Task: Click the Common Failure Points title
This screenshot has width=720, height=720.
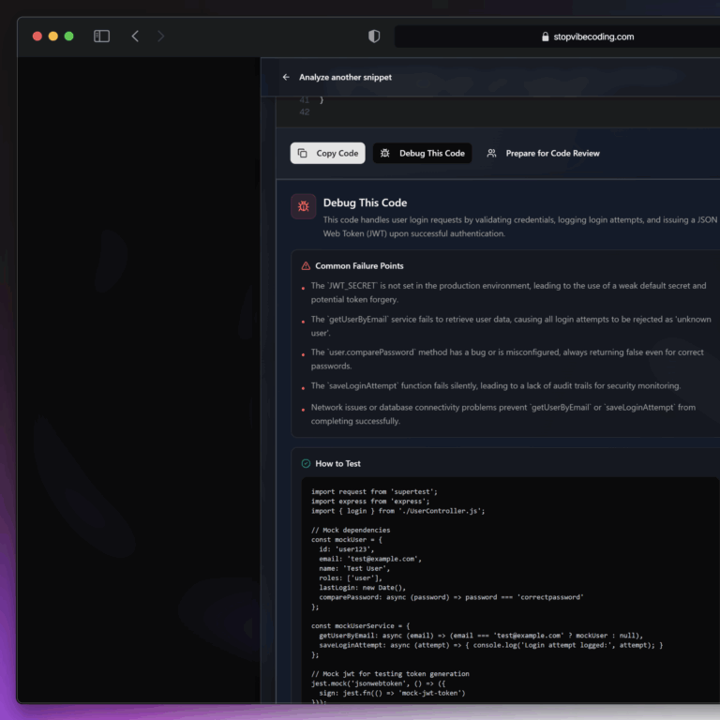Action: 359,266
